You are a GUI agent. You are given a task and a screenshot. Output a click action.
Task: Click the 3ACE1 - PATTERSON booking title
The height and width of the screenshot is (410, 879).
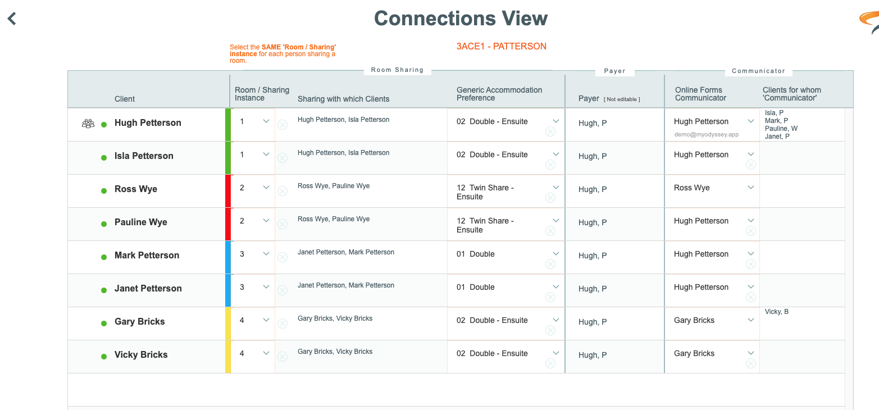tap(502, 46)
